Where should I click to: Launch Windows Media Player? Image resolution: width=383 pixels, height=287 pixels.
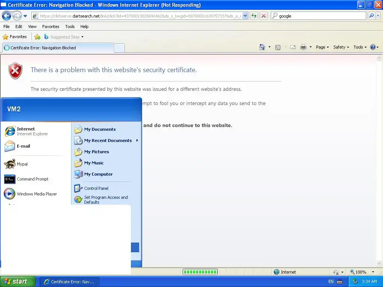click(x=36, y=194)
